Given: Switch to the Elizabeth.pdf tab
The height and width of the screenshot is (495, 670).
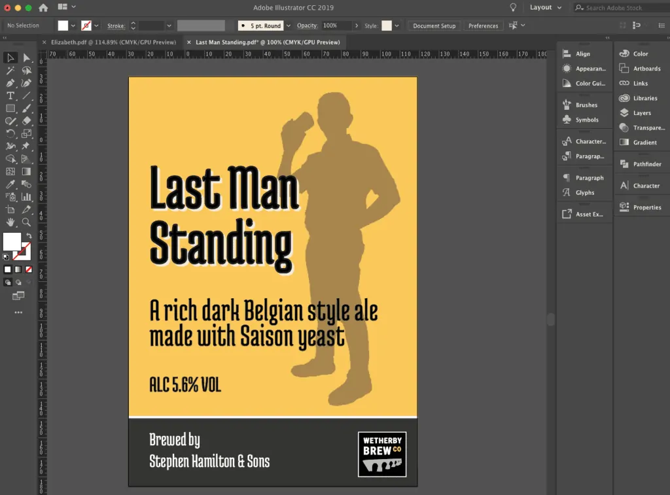Looking at the screenshot, I should [113, 43].
